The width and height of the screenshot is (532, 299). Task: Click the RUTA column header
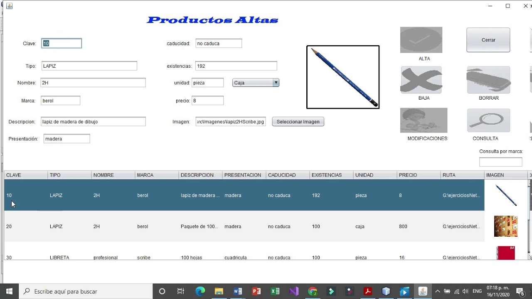pyautogui.click(x=462, y=175)
